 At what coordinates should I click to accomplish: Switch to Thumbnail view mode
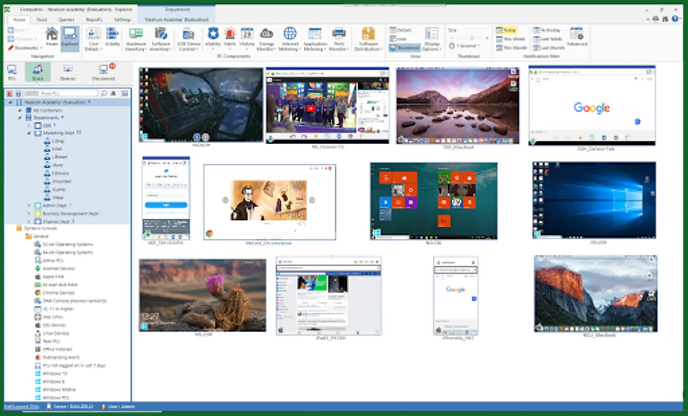[x=404, y=48]
